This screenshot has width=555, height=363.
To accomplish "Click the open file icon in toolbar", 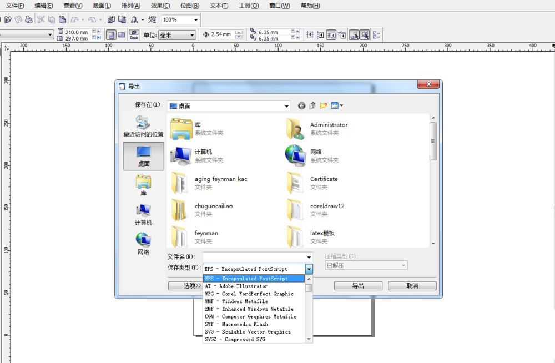I will click(8, 19).
